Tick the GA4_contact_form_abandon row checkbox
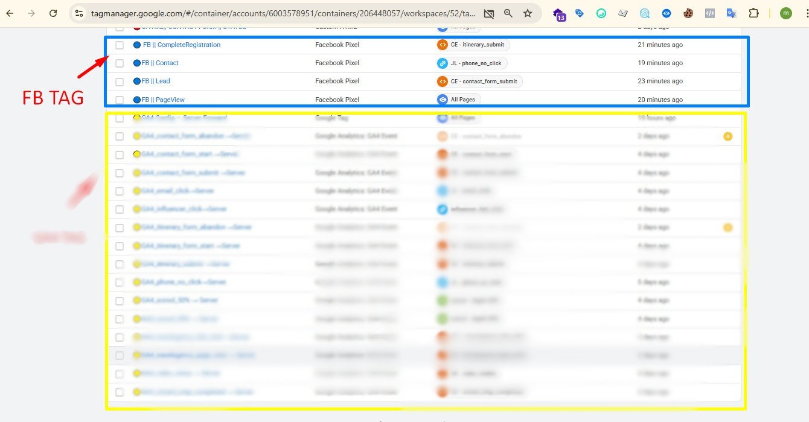Viewport: 809px width, 422px height. coord(120,136)
